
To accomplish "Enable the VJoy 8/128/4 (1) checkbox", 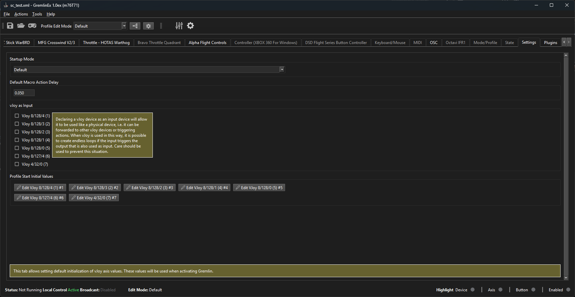I will [17, 116].
